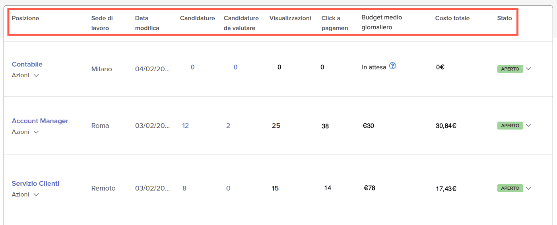This screenshot has width=557, height=225.
Task: Click the Posizione column header
Action: 25,18
